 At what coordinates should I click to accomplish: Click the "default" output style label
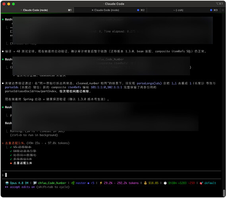[x=210, y=183]
